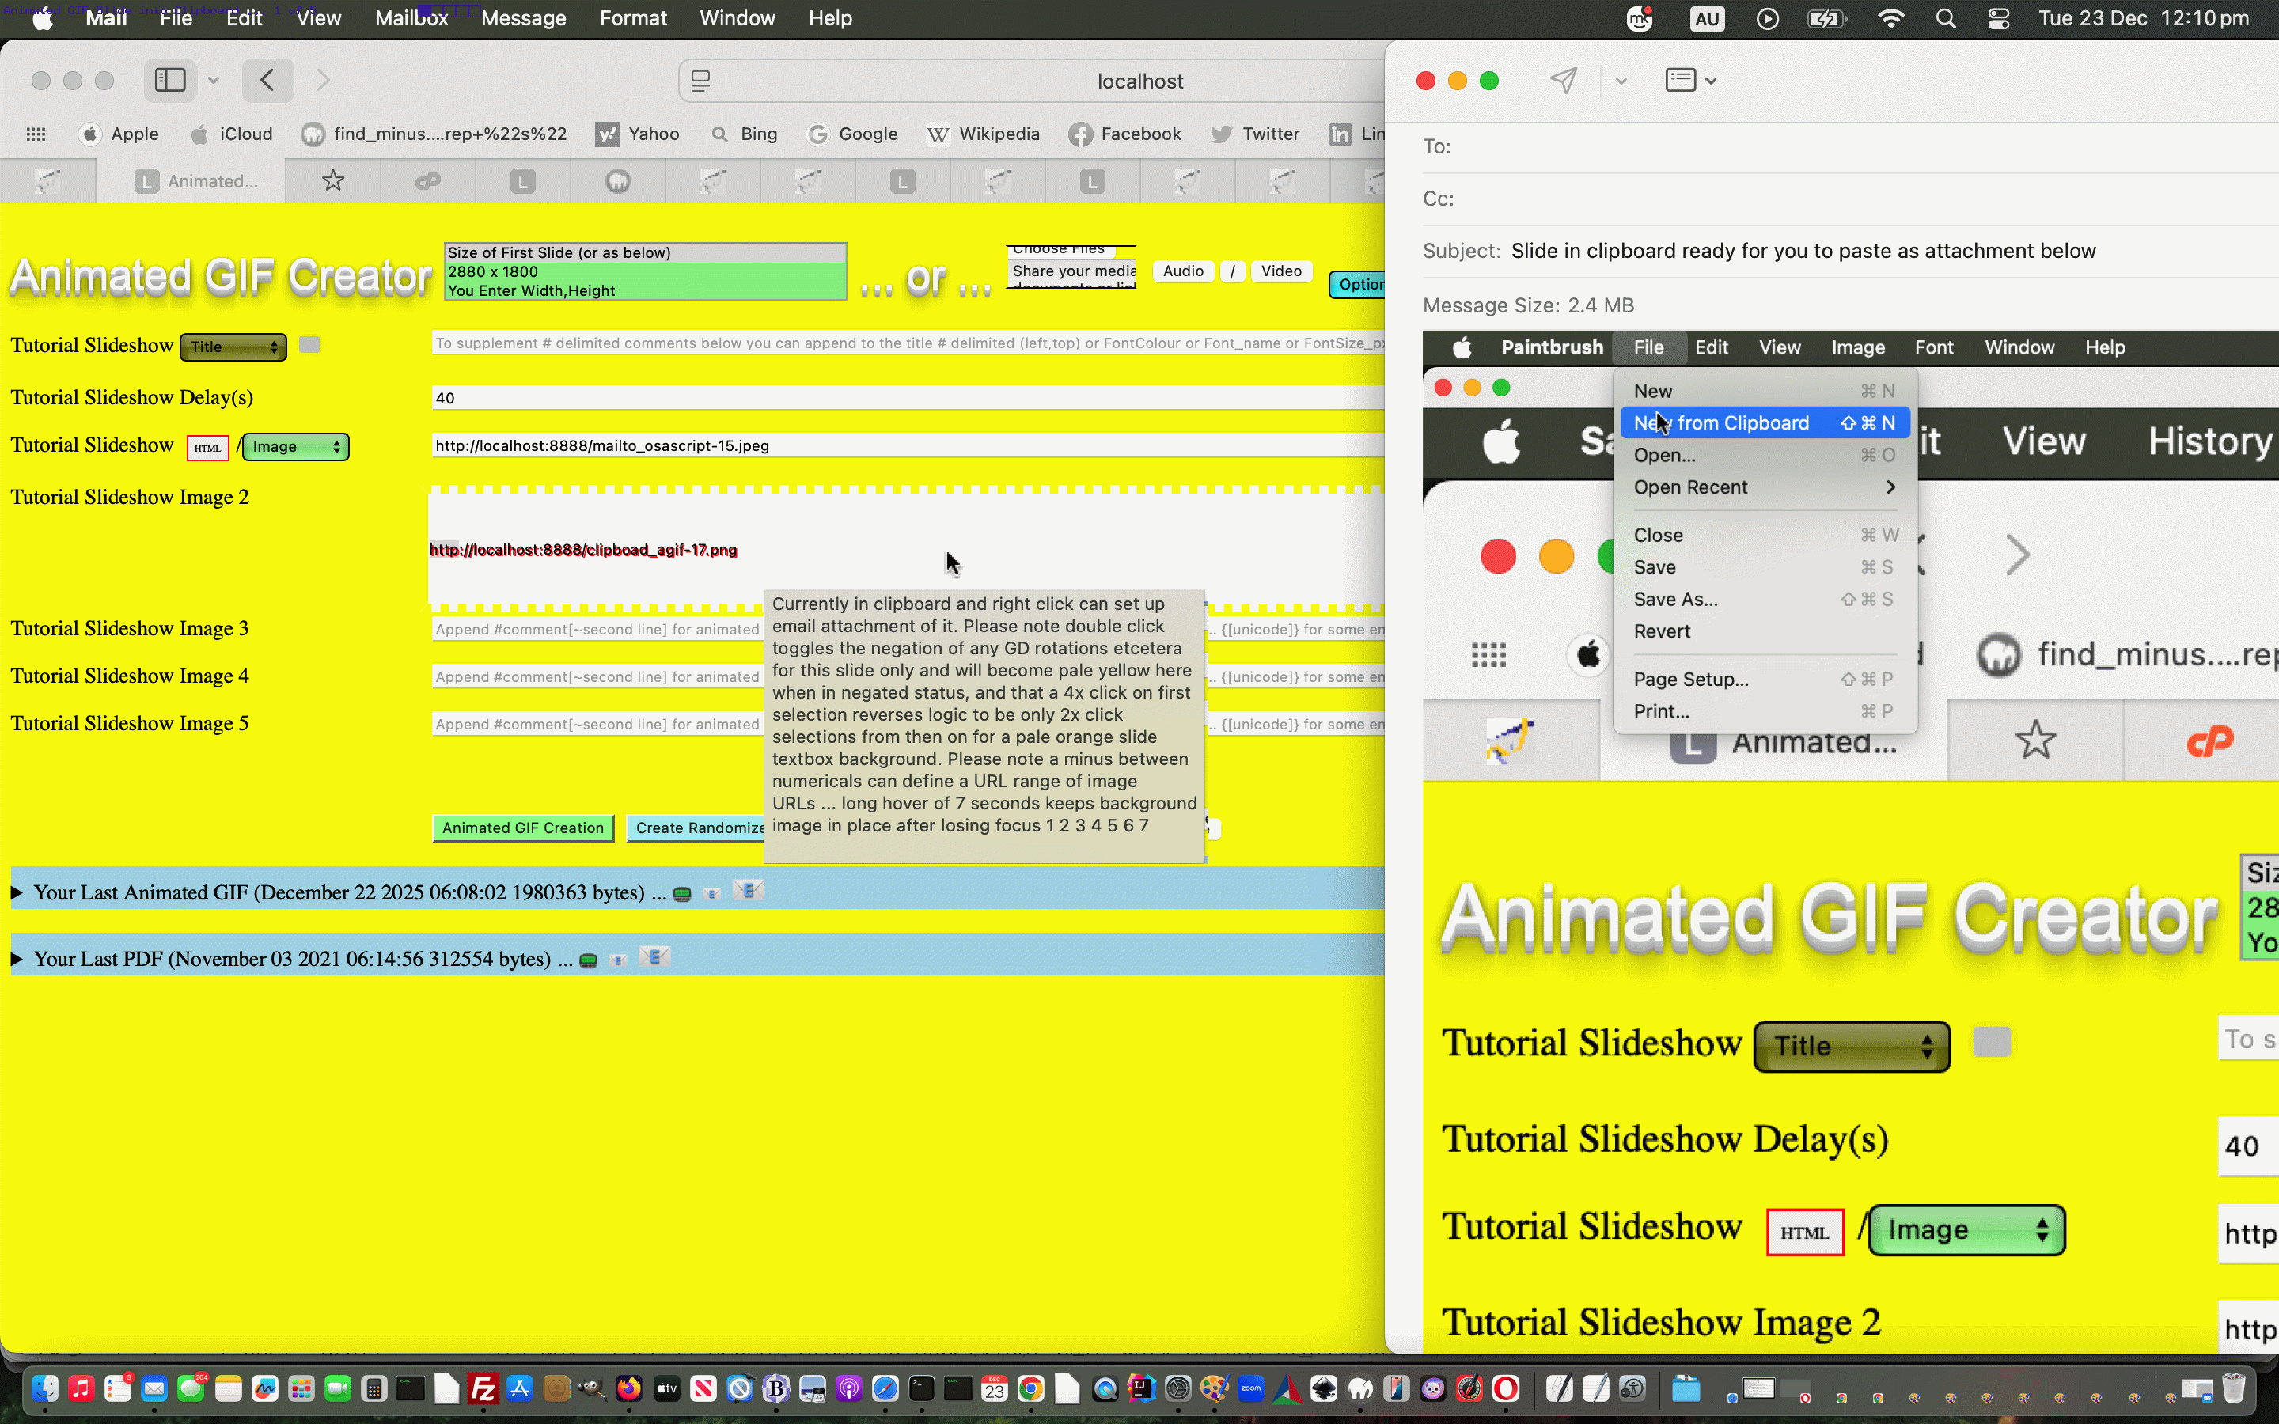Toggle the HTML option for Tutorial Slideshow
This screenshot has width=2279, height=1424.
point(207,447)
